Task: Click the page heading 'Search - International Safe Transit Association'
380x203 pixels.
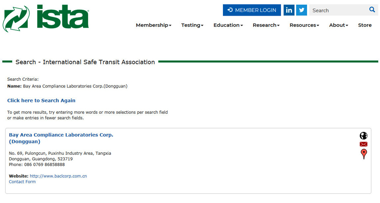Action: tap(85, 62)
